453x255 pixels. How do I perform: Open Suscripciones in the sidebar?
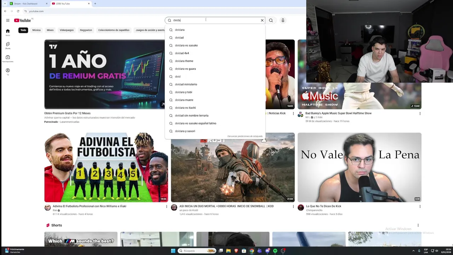point(8,58)
